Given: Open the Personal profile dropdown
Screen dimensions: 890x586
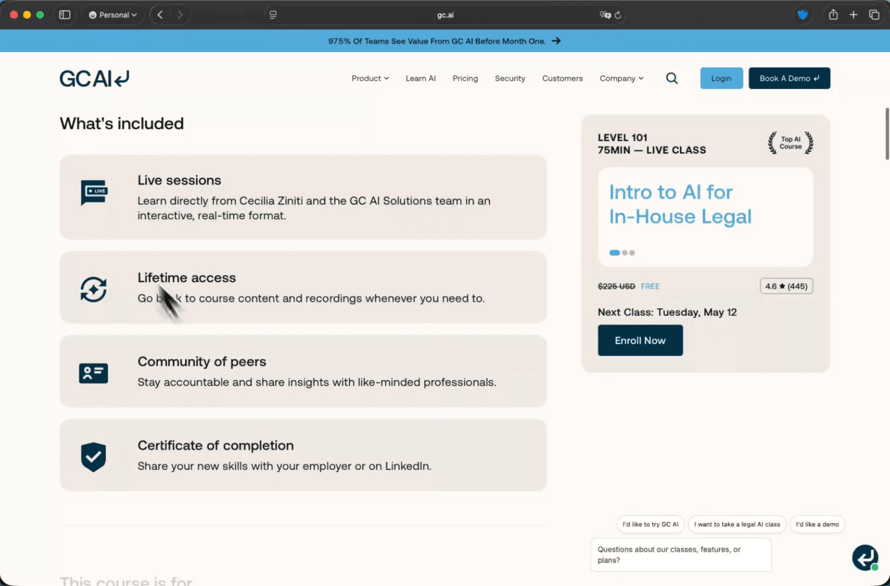Looking at the screenshot, I should tap(113, 15).
